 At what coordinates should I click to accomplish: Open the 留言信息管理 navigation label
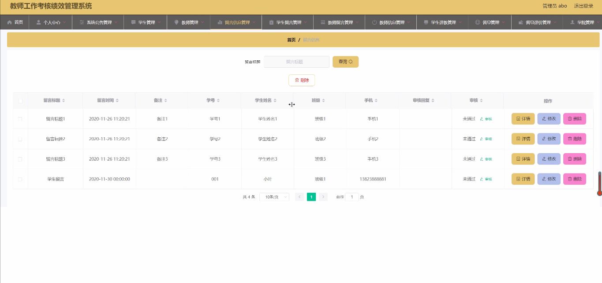(x=237, y=22)
